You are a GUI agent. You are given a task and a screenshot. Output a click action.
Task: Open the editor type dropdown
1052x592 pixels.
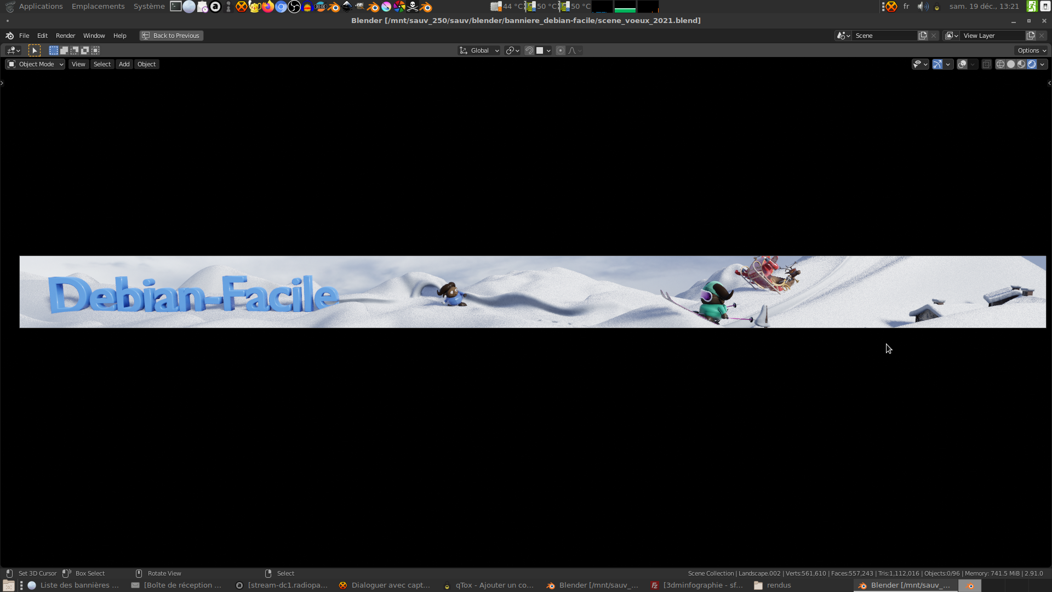(13, 50)
